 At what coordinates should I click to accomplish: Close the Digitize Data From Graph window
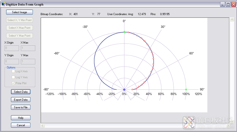pyautogui.click(x=234, y=4)
